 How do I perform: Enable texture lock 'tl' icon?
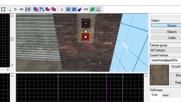[15, 9]
